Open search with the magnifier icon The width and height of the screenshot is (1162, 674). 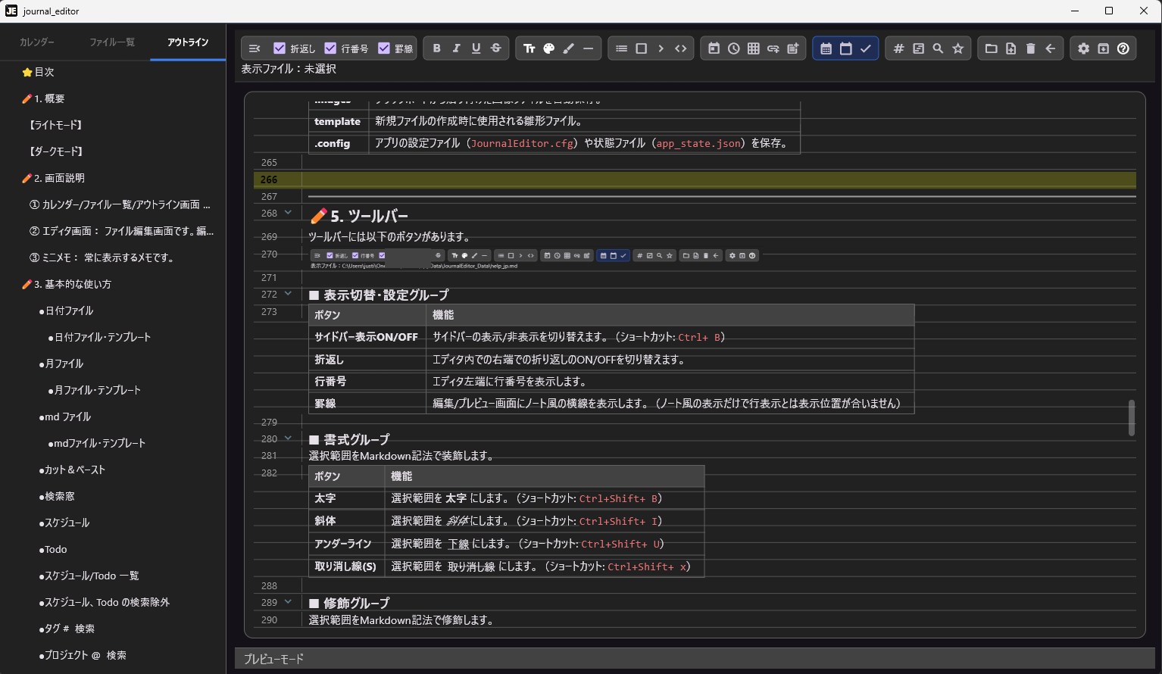[x=938, y=48]
